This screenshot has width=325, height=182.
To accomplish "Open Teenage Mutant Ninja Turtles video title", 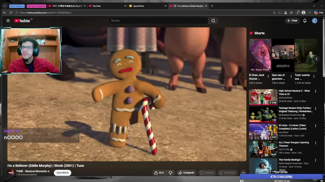I will (296, 110).
